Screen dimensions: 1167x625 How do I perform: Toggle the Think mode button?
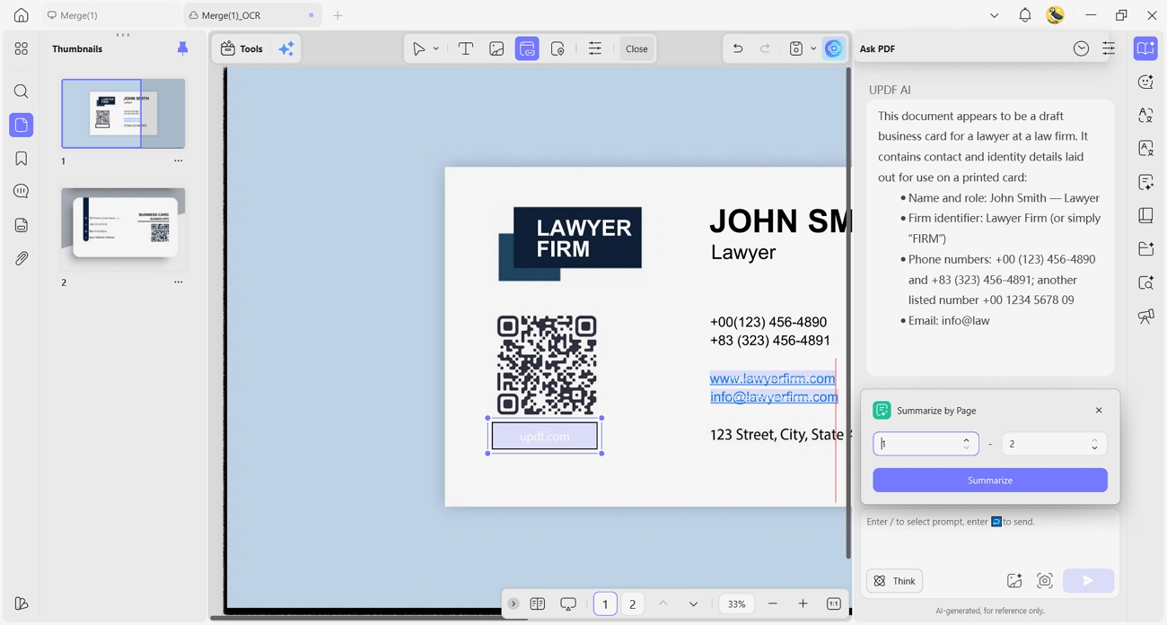point(895,581)
